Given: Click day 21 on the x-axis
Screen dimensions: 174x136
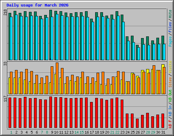Looking at the screenshot, I should (112, 132).
